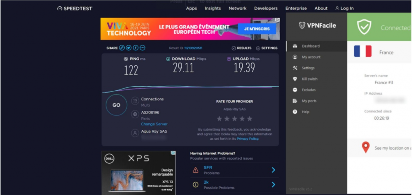Click JE M'INSCRIS ad button

click(257, 29)
